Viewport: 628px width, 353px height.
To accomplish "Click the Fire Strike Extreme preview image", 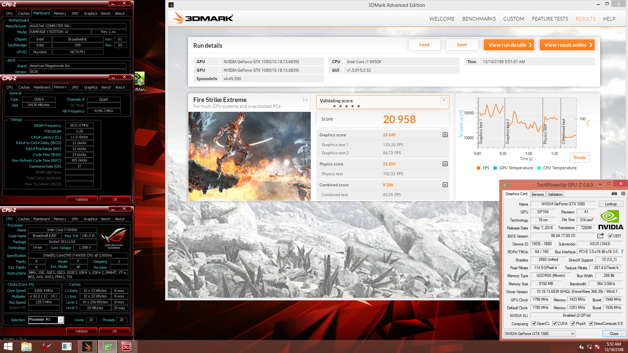I will click(x=249, y=156).
